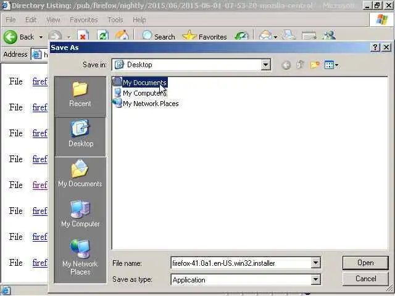Click the Internet Explorer title bar icon

pos(6,5)
